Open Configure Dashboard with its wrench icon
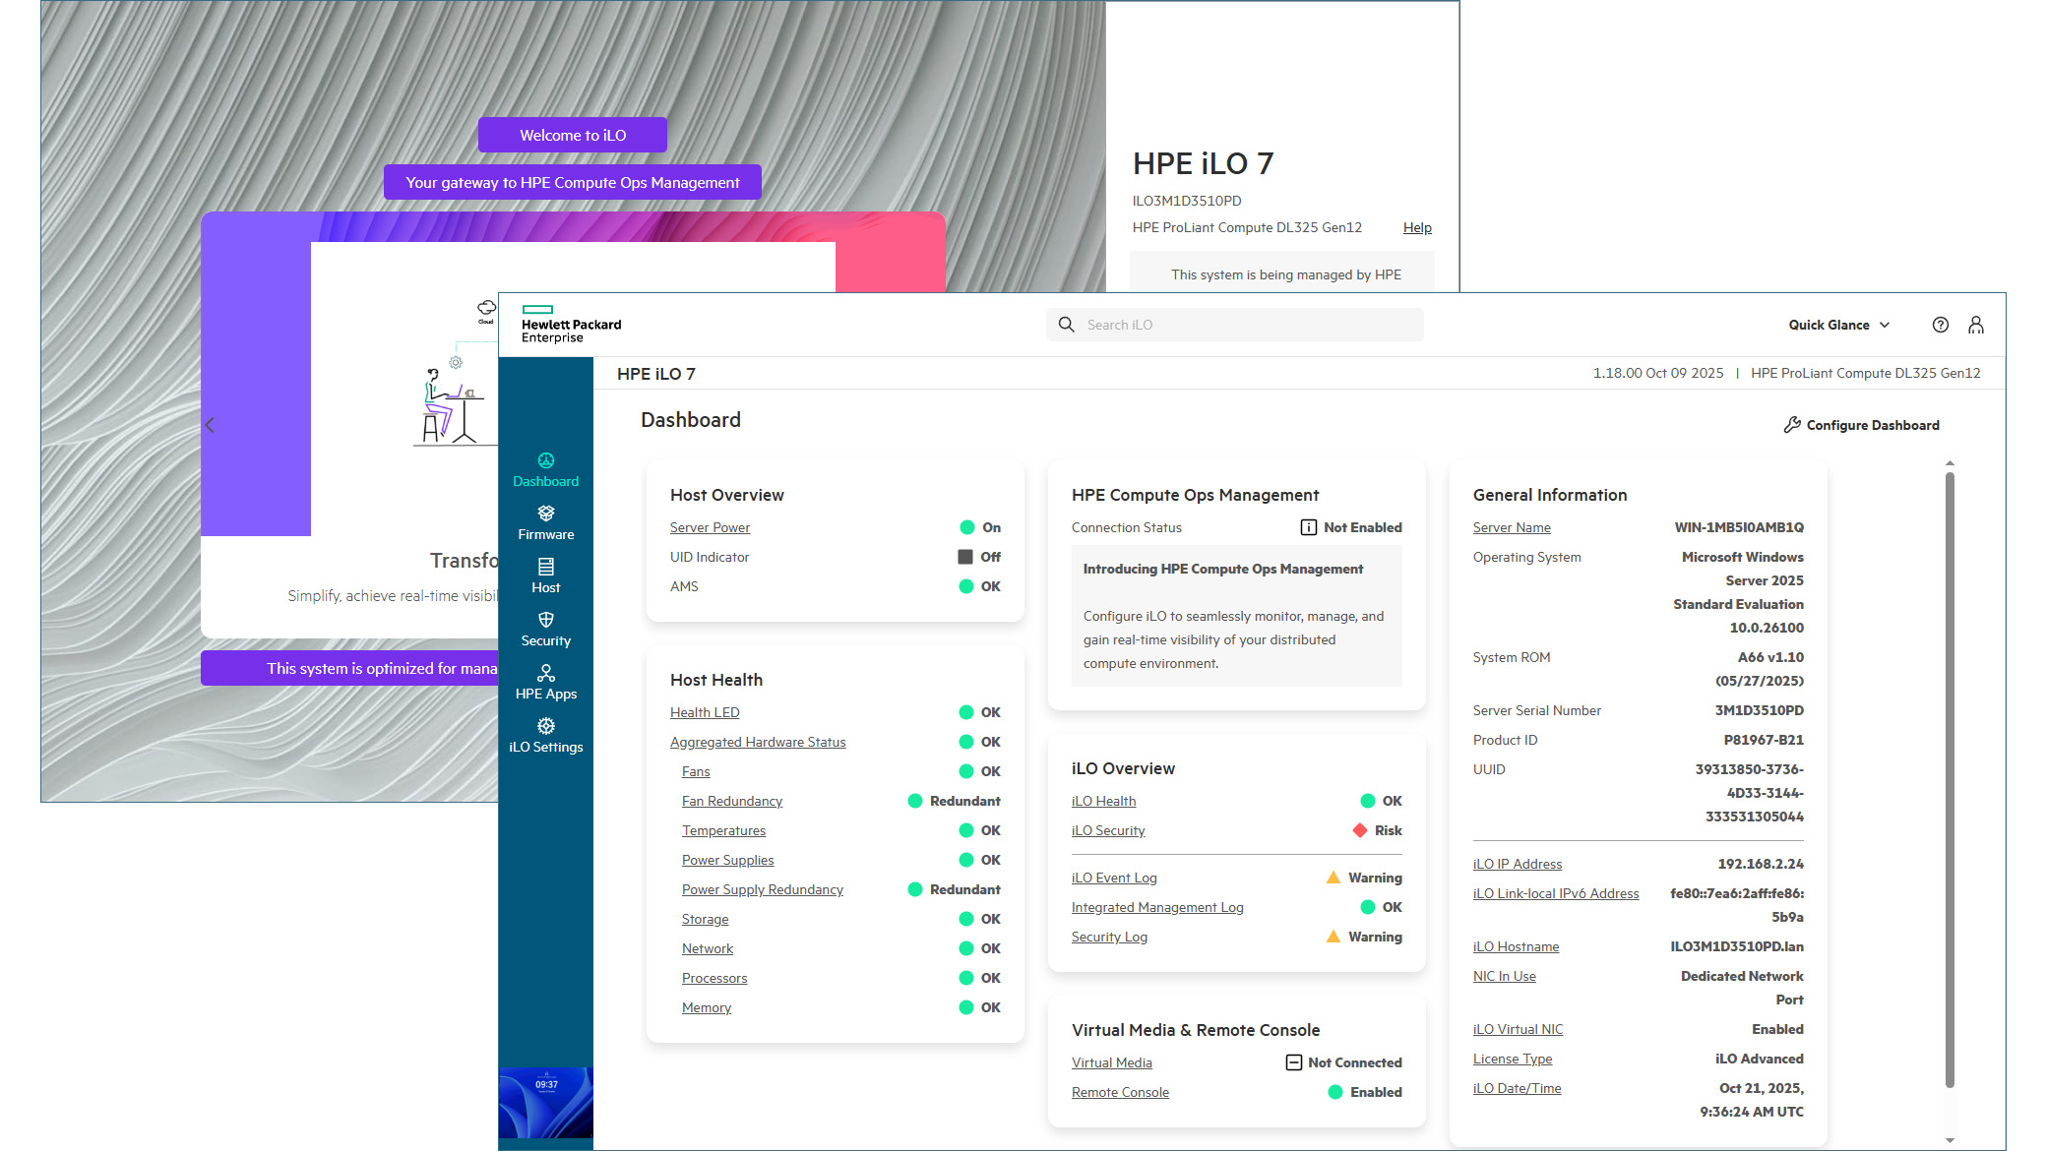The width and height of the screenshot is (2047, 1151). pyautogui.click(x=1791, y=425)
